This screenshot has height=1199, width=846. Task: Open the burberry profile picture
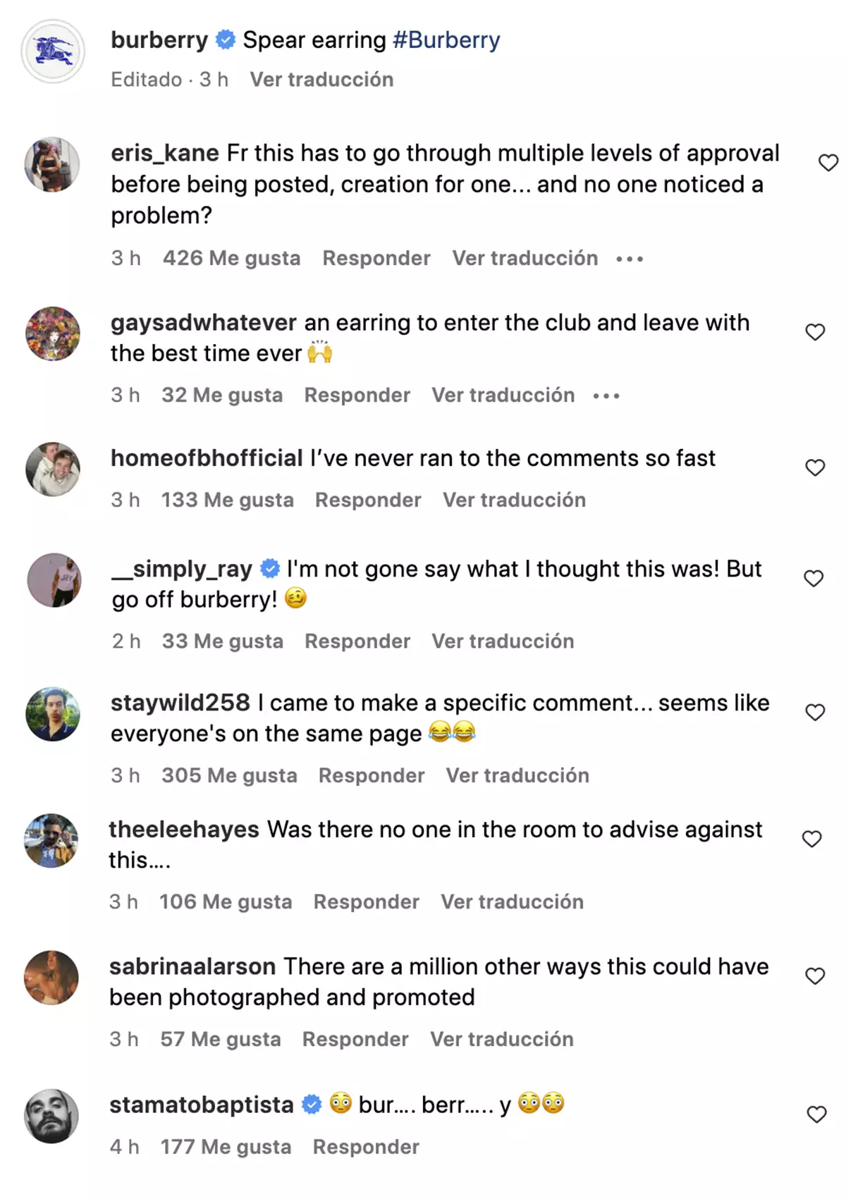[53, 51]
